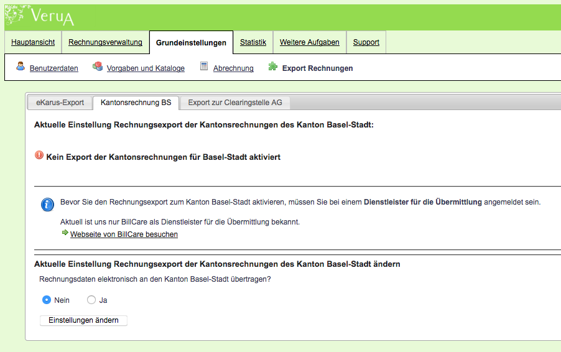Click the Benutzerdaten user icon

coord(21,67)
